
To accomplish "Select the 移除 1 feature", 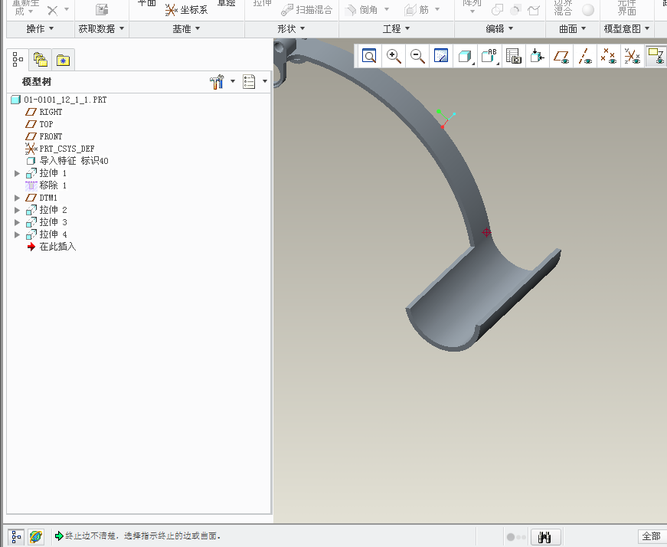I will point(46,185).
